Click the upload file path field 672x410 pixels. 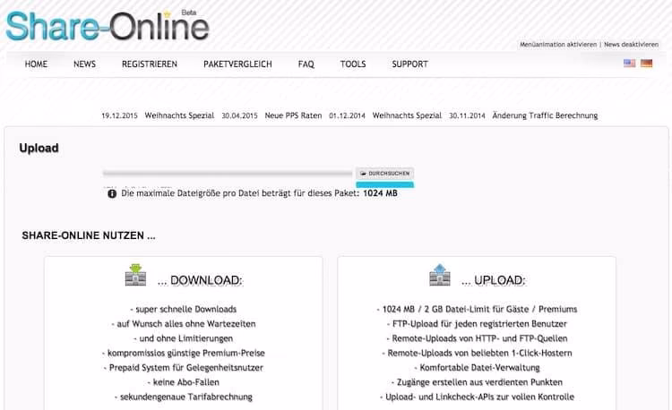click(x=228, y=173)
